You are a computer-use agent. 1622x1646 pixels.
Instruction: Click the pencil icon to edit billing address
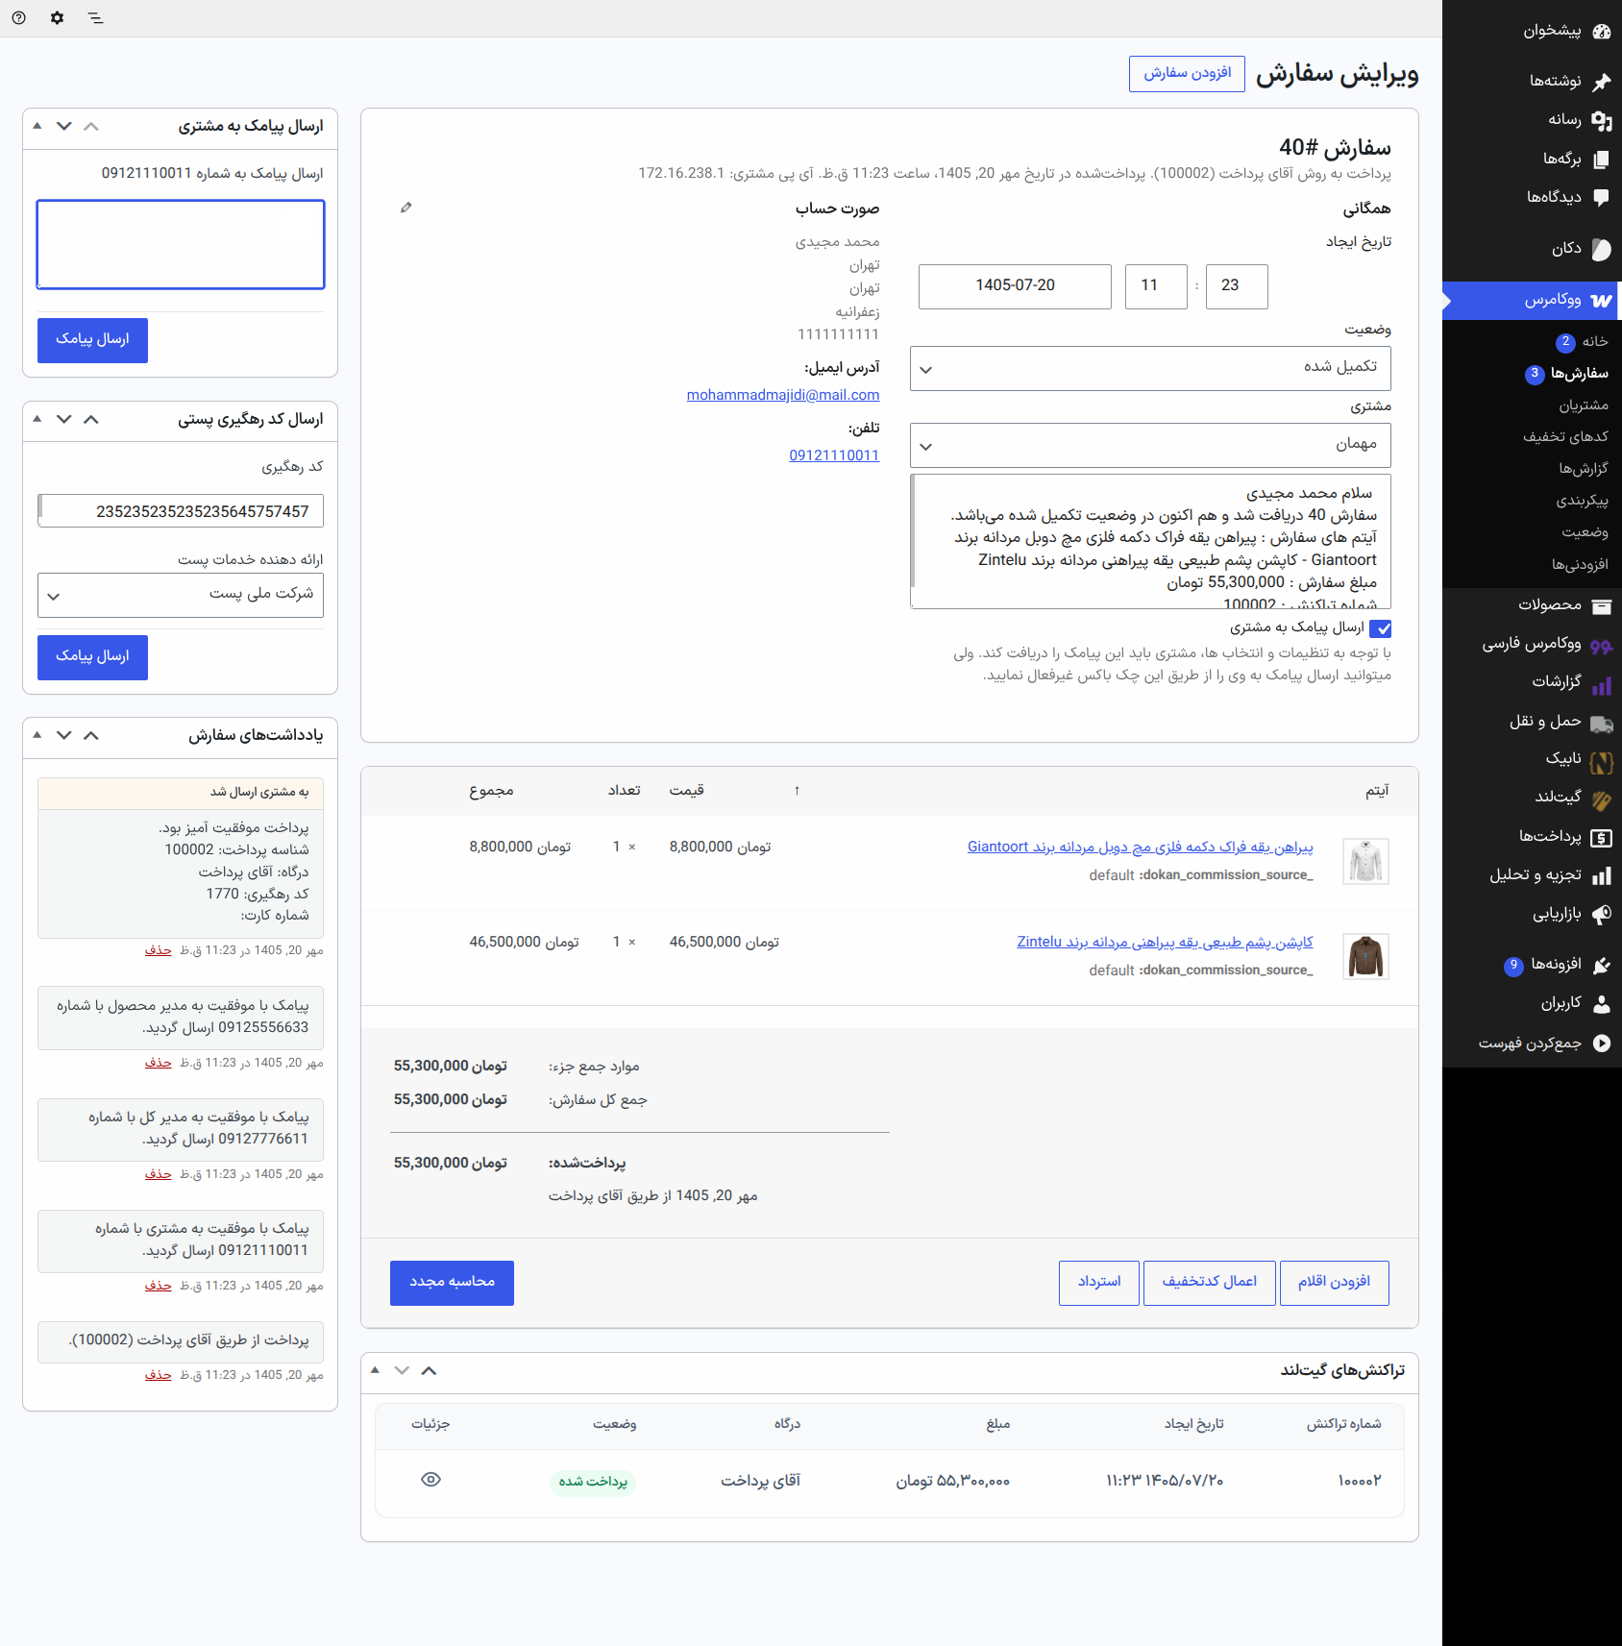(x=406, y=208)
